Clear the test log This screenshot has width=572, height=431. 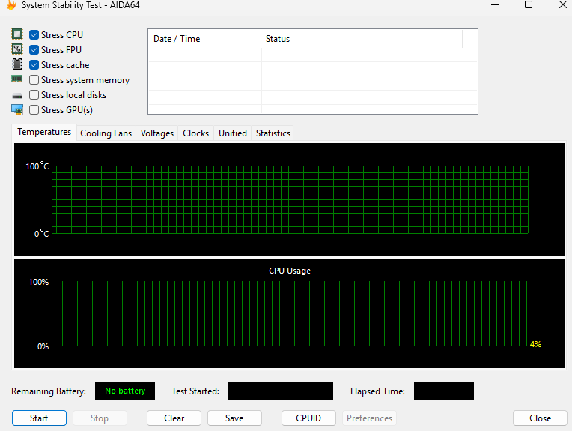pyautogui.click(x=174, y=418)
